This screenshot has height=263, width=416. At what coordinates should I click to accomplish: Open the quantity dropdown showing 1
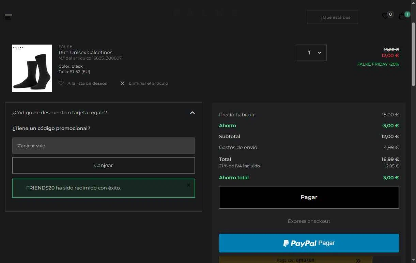click(312, 53)
